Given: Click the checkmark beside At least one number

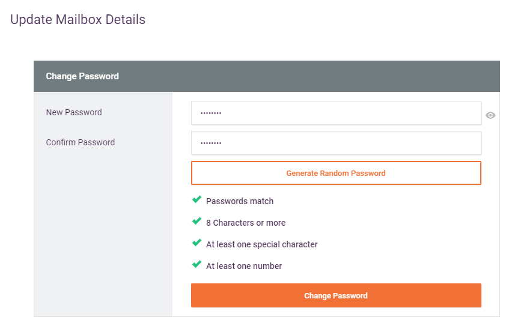Looking at the screenshot, I should point(196,265).
